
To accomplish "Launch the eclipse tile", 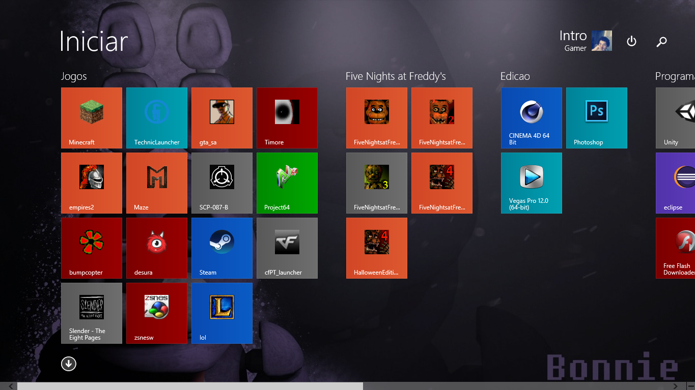I will point(675,183).
